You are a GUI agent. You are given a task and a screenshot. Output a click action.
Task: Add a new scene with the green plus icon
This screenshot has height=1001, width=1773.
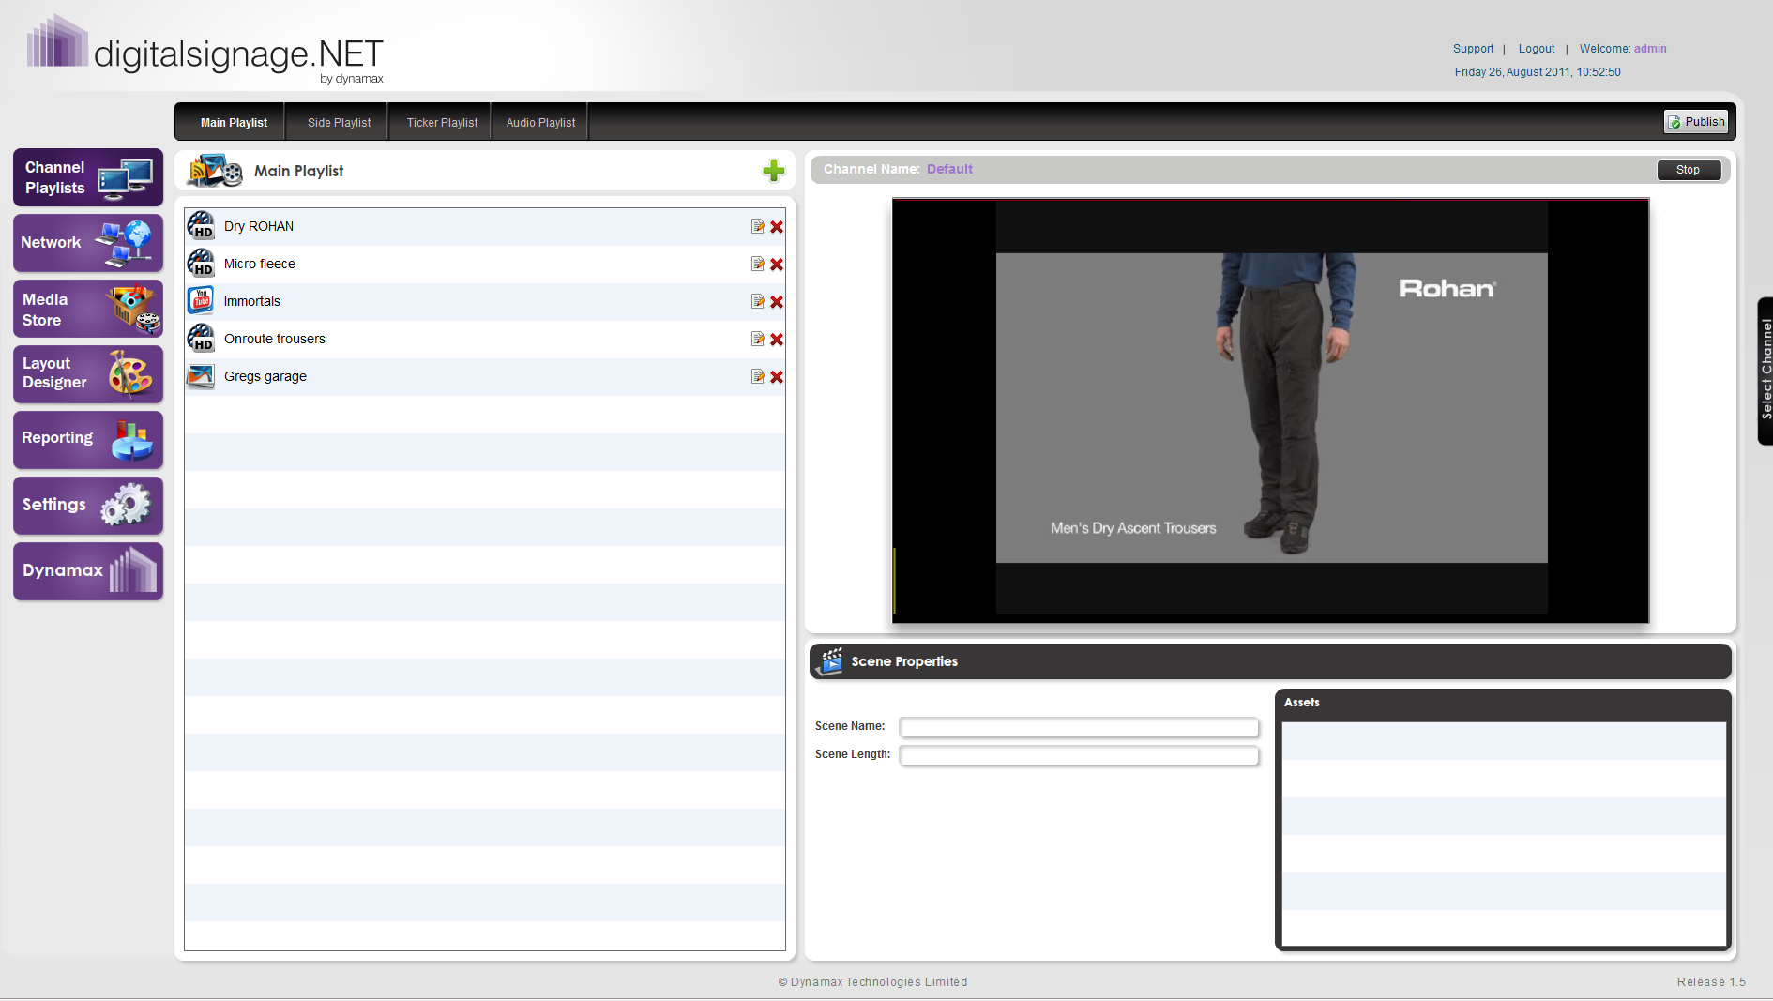point(773,171)
